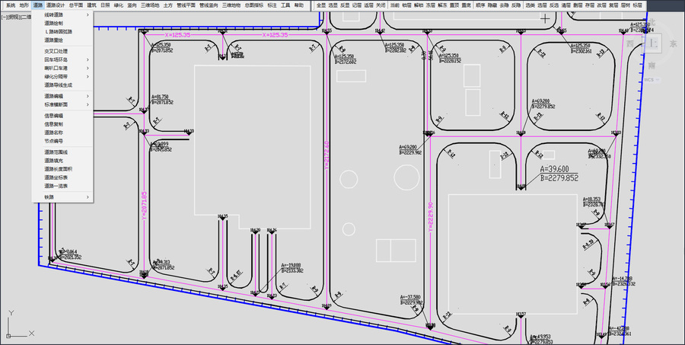685x345 pixels.
Task: Click the 东 direction on the compass
Action: click(674, 43)
